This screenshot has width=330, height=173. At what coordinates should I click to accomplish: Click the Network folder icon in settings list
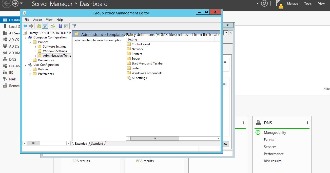click(129, 49)
